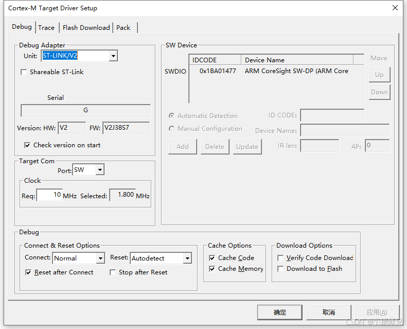Toggle the Cache Memory checkbox
Viewport: 407px width, 329px height.
pos(212,269)
